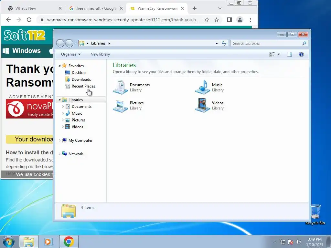The height and width of the screenshot is (248, 331).
Task: Click the share page icon in Chrome
Action: 206,20
